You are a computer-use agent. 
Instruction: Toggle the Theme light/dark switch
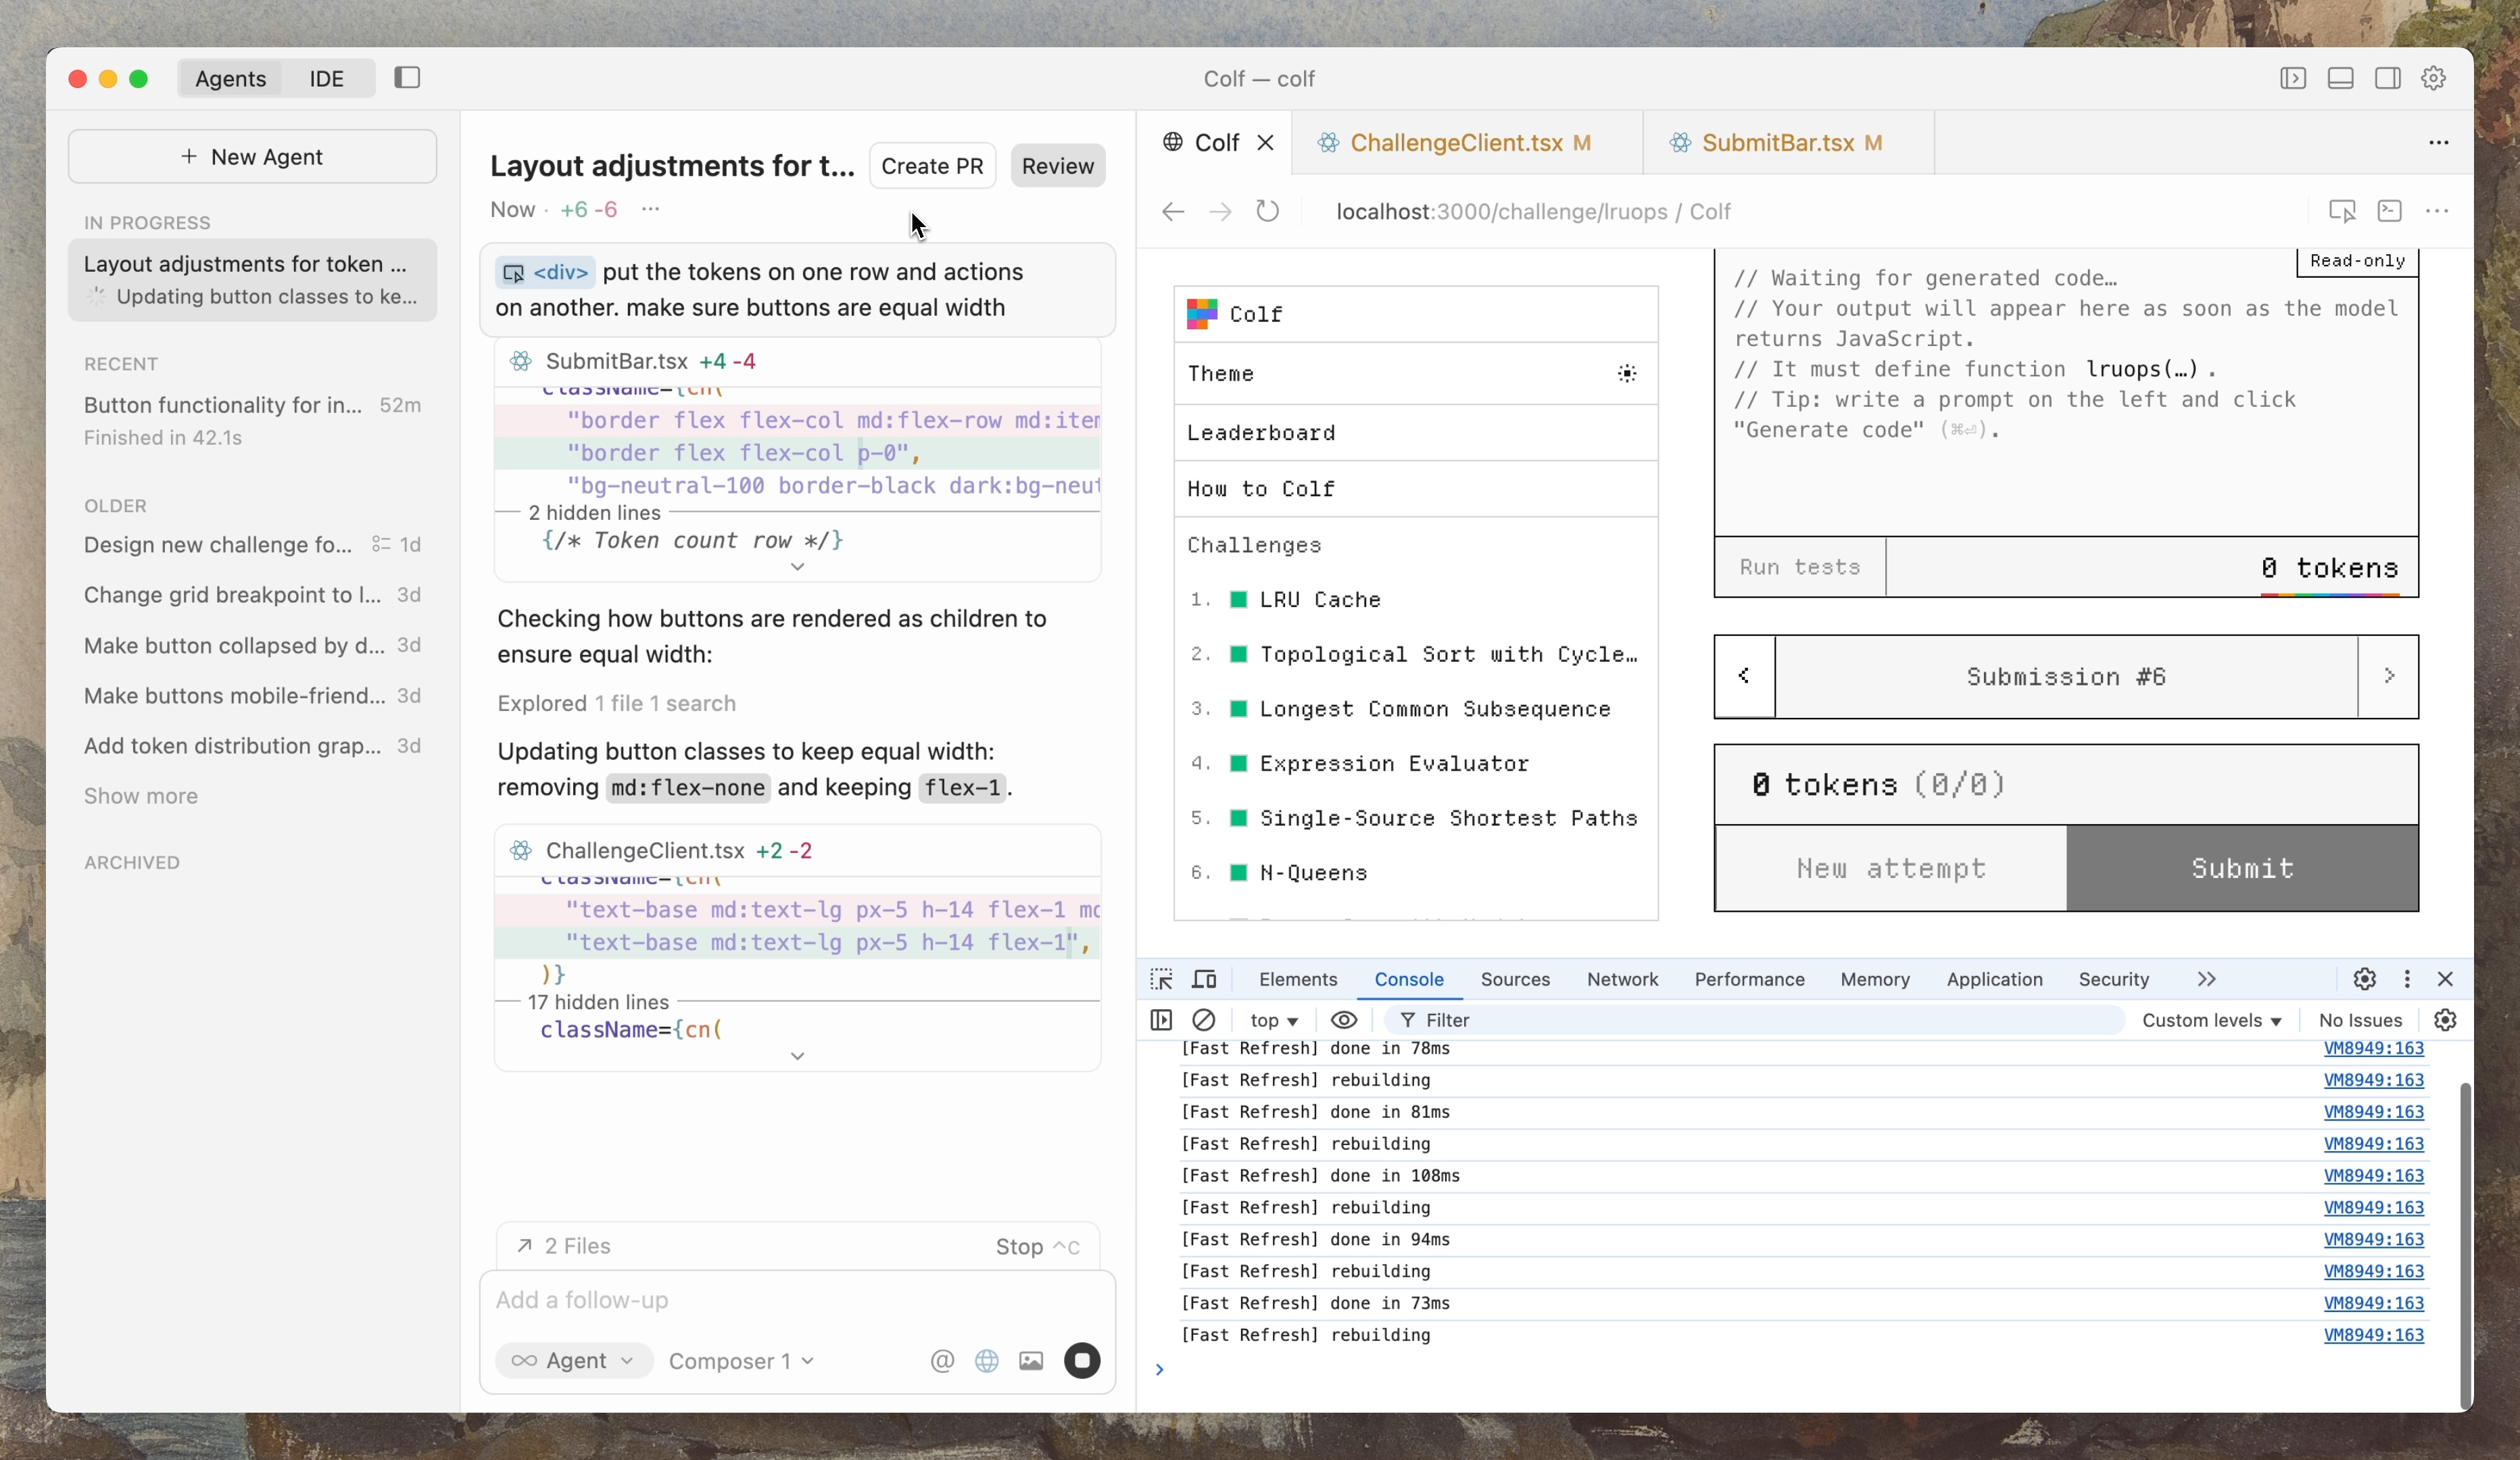click(x=1627, y=373)
